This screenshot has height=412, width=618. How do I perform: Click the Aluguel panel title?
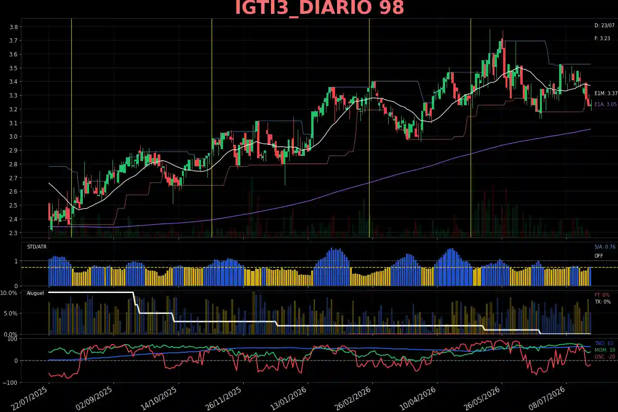pos(35,293)
